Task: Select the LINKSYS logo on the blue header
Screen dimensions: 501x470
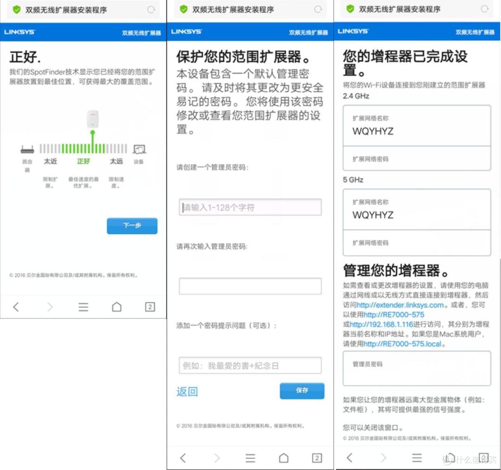Action: coord(19,32)
